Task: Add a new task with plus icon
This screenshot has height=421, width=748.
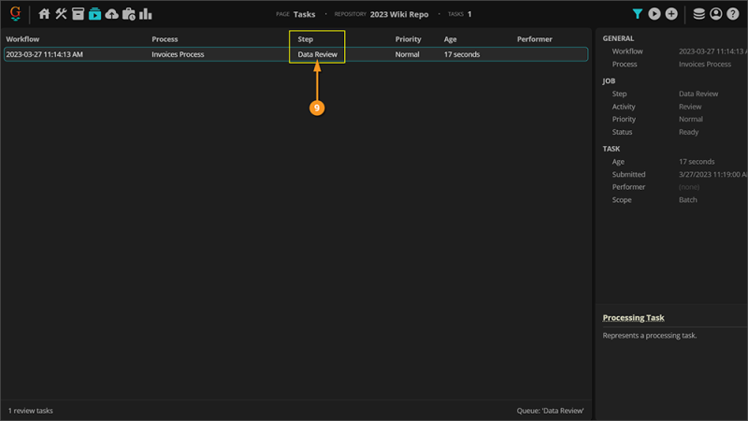Action: pos(671,14)
